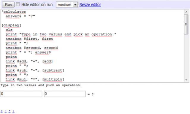Click the line link #sub, "-", [subtract]
This screenshot has height=114, width=190.
point(35,70)
